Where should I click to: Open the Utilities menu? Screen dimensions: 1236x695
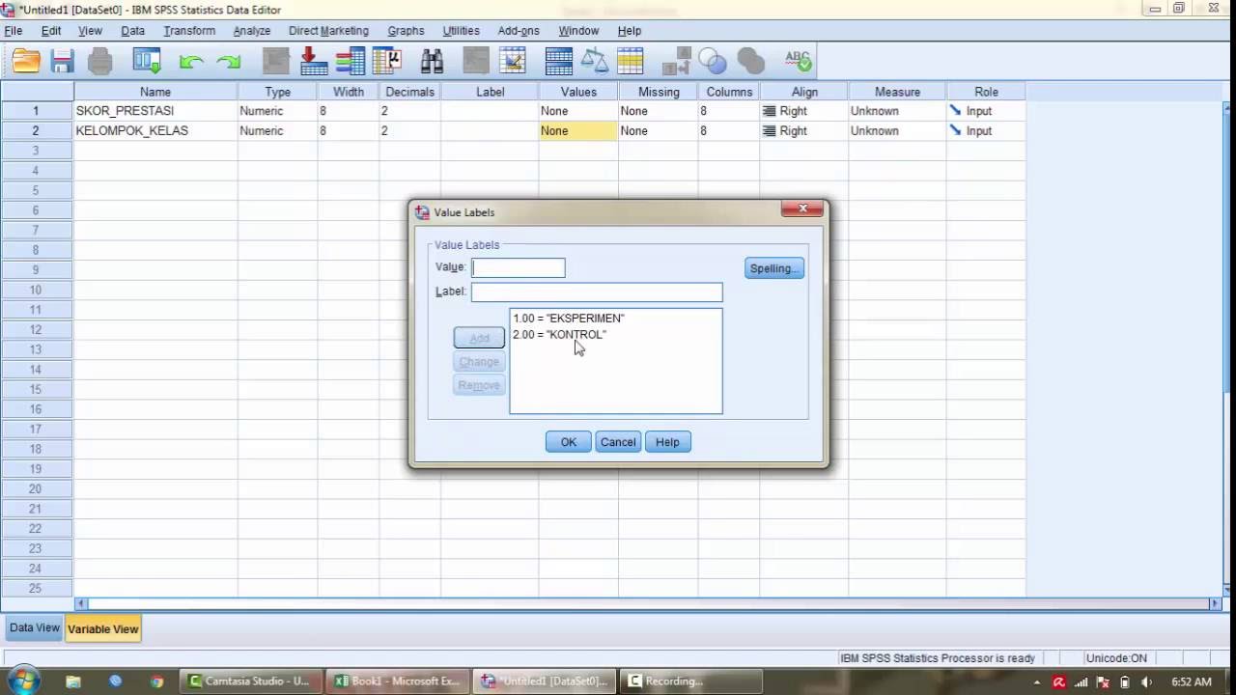461,31
